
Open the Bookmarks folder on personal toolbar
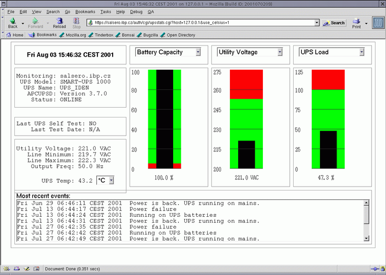point(42,35)
